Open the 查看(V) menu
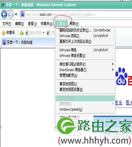Screen dimensions: 132x147 (32, 24)
